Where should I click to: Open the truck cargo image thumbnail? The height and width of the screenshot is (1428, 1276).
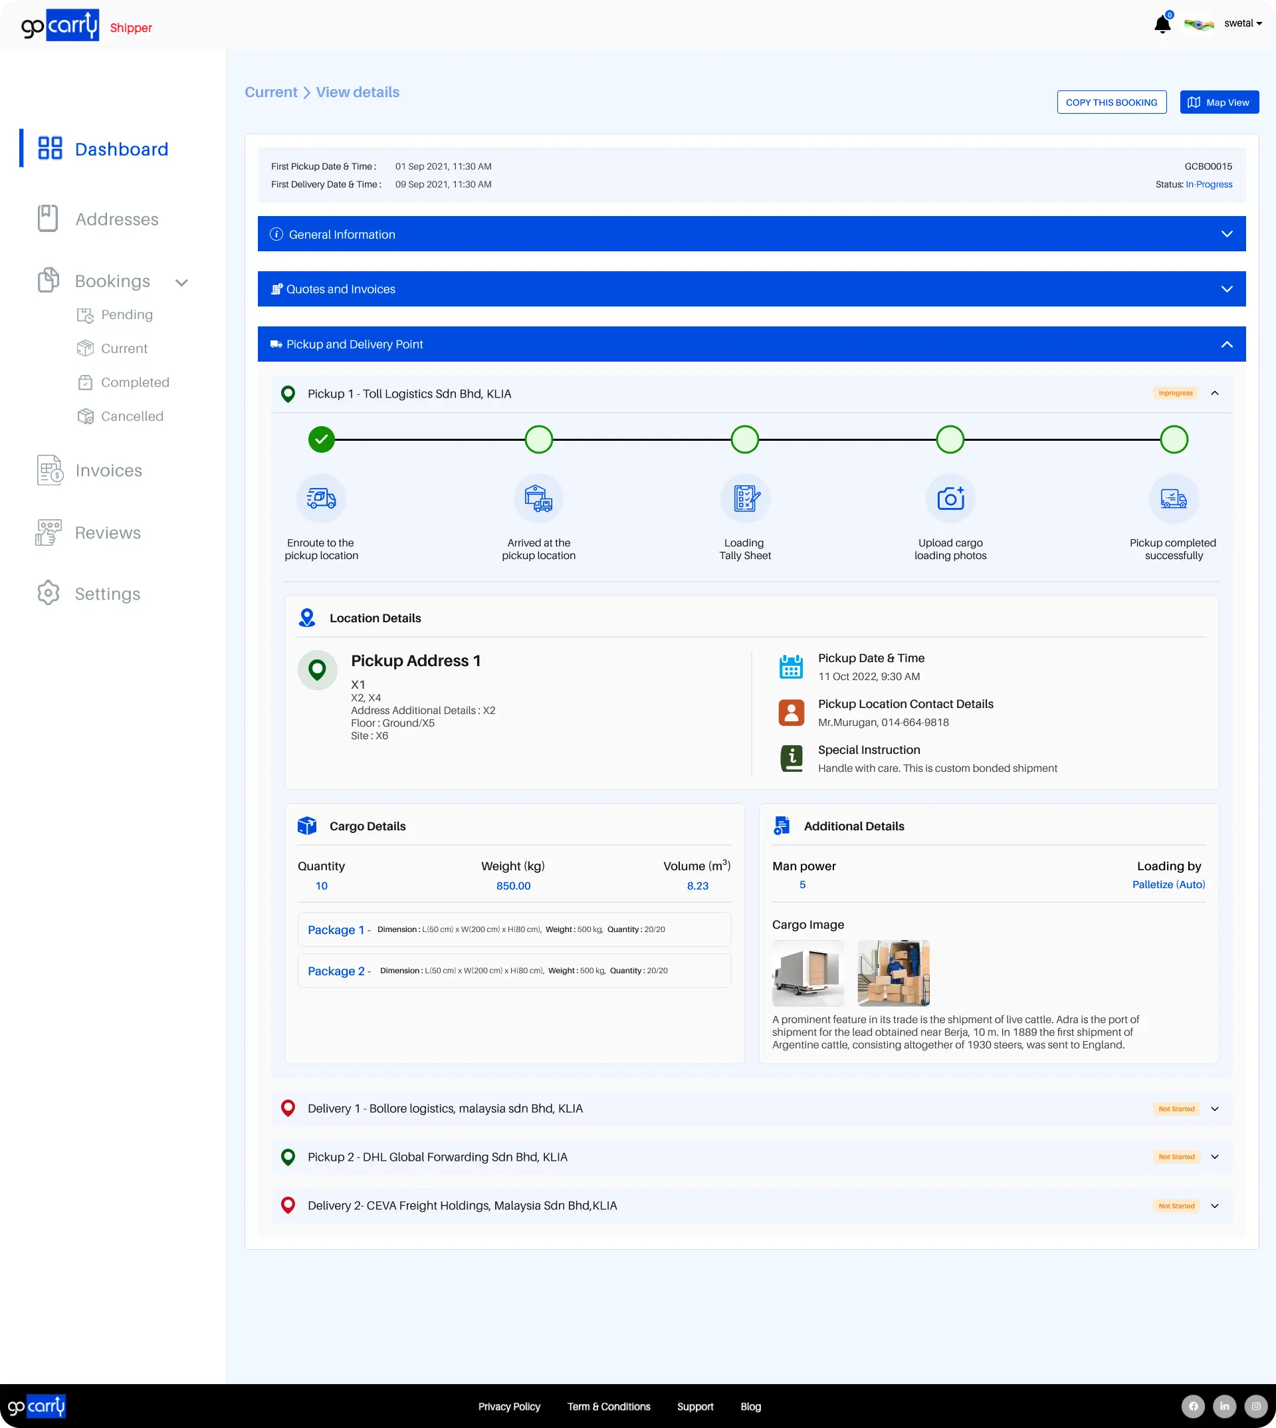pyautogui.click(x=807, y=973)
